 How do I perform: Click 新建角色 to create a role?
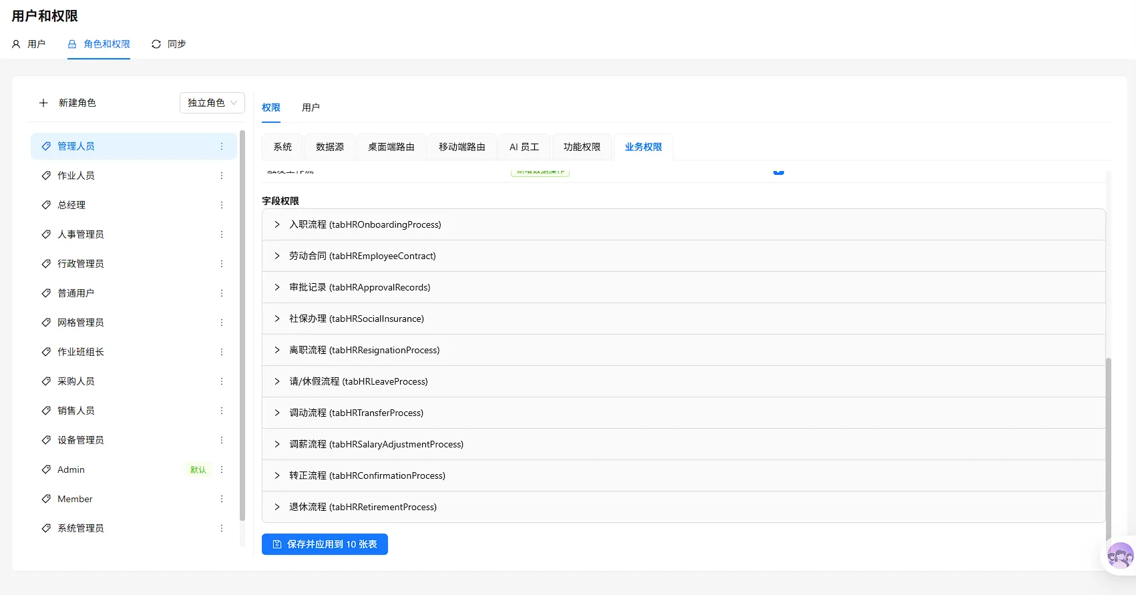coord(67,103)
